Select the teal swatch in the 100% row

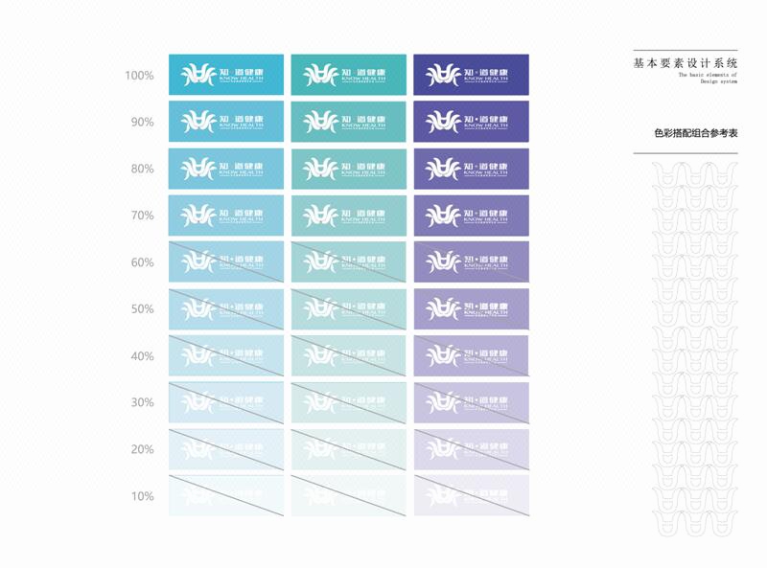coord(348,75)
